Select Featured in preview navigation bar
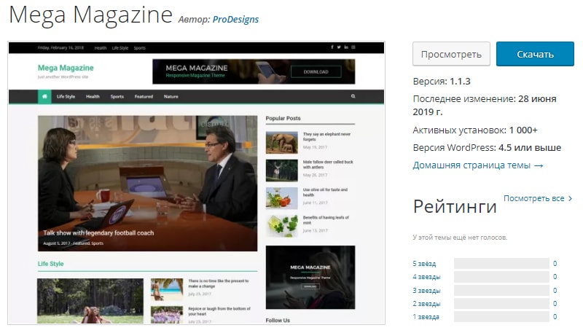 [x=144, y=97]
